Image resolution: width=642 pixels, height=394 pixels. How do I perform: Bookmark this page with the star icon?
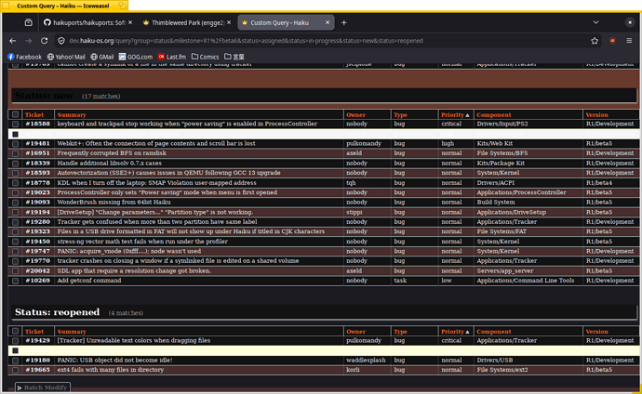(595, 41)
